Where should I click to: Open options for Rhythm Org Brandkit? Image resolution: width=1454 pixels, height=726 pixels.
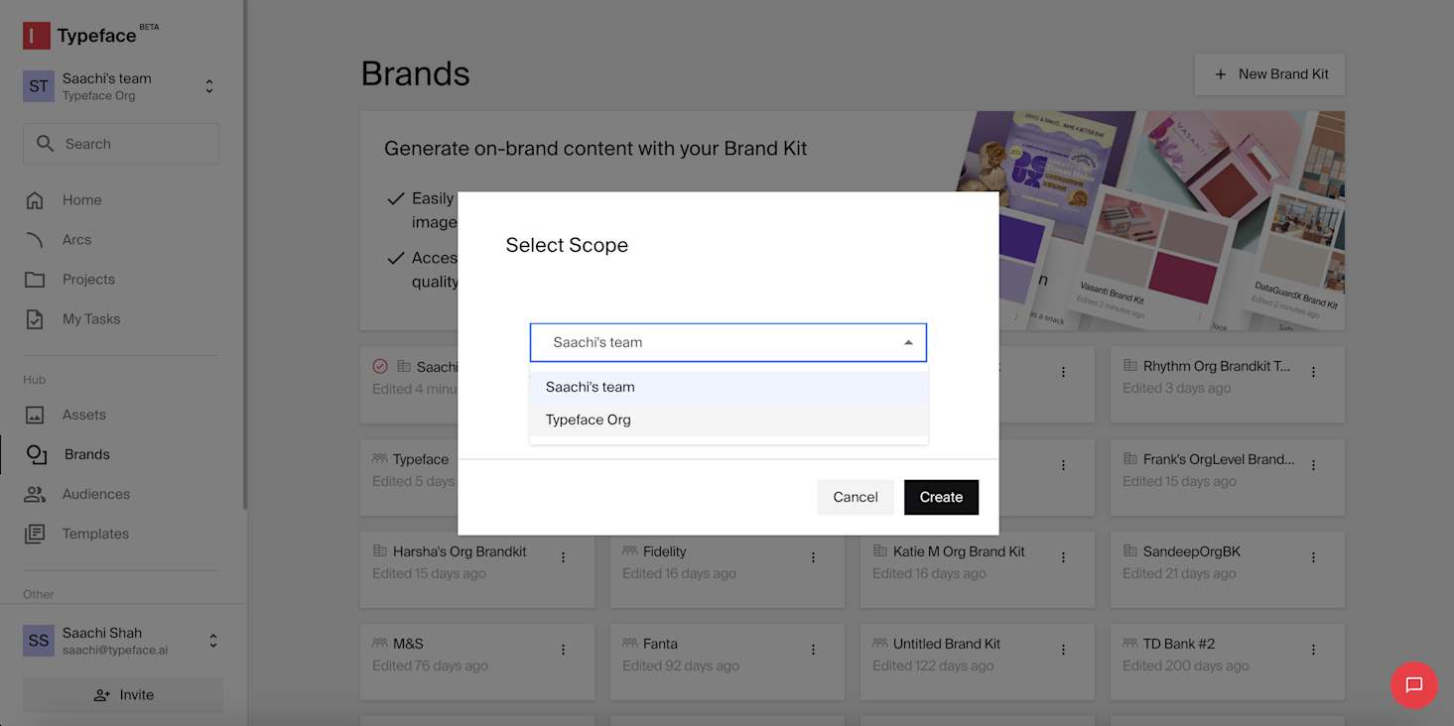(1313, 372)
